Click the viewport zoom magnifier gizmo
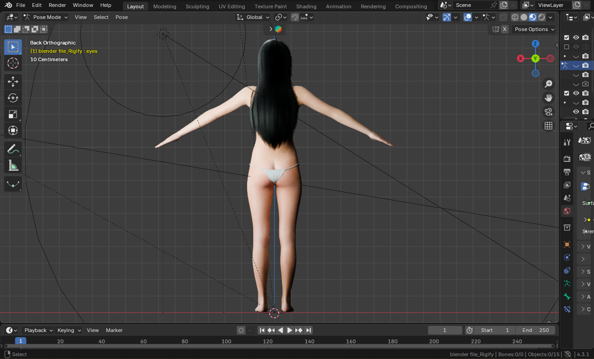The height and width of the screenshot is (359, 594). 548,84
